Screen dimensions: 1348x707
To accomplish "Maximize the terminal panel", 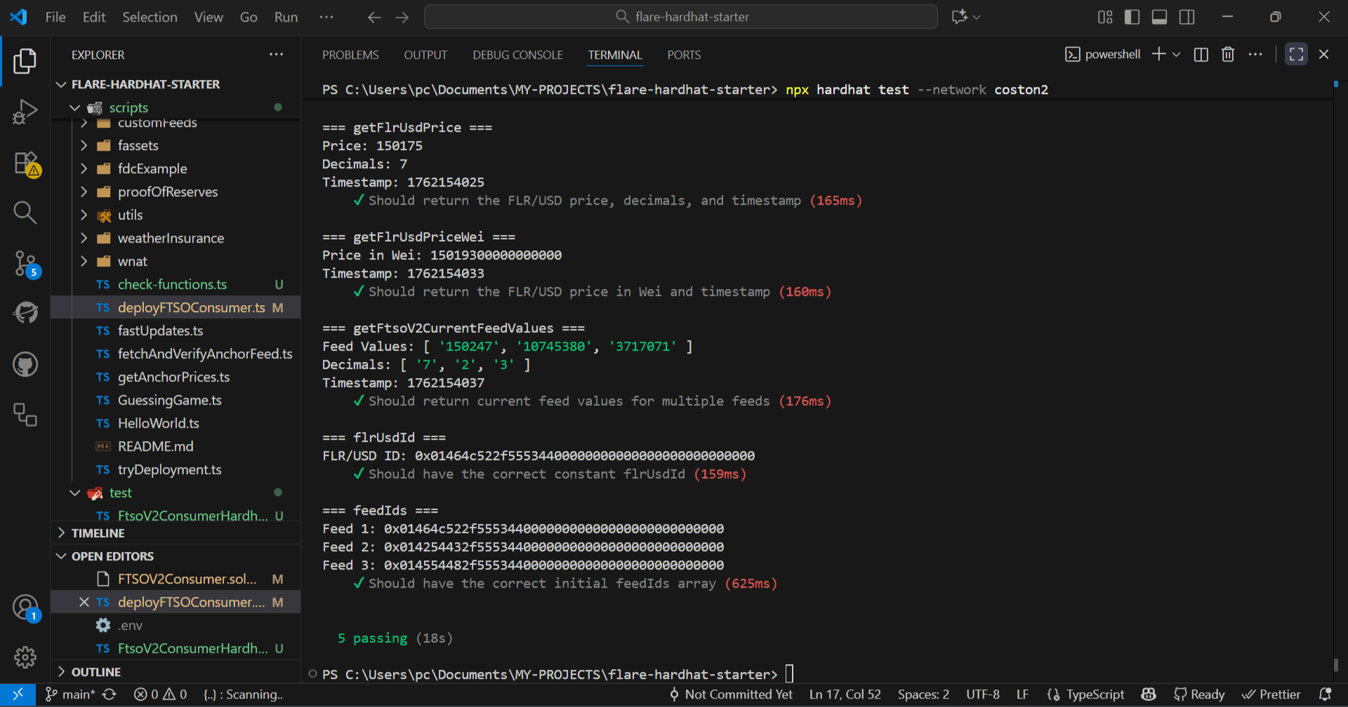I will pos(1295,54).
